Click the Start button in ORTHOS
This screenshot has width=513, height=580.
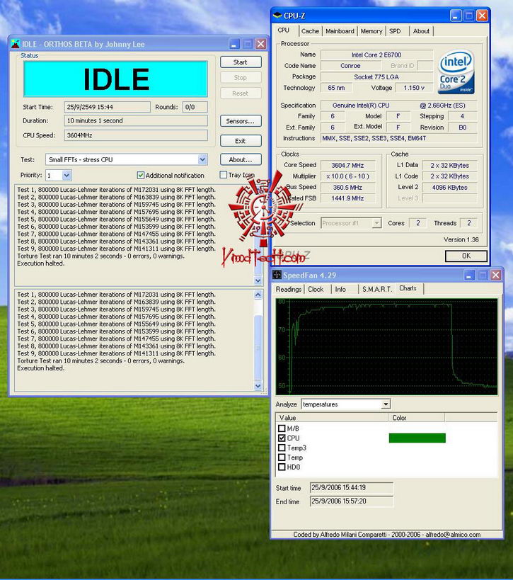(x=241, y=62)
